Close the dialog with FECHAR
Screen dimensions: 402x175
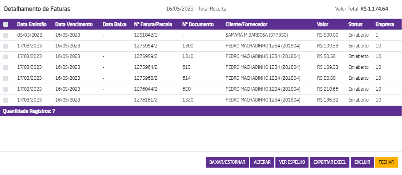click(386, 162)
